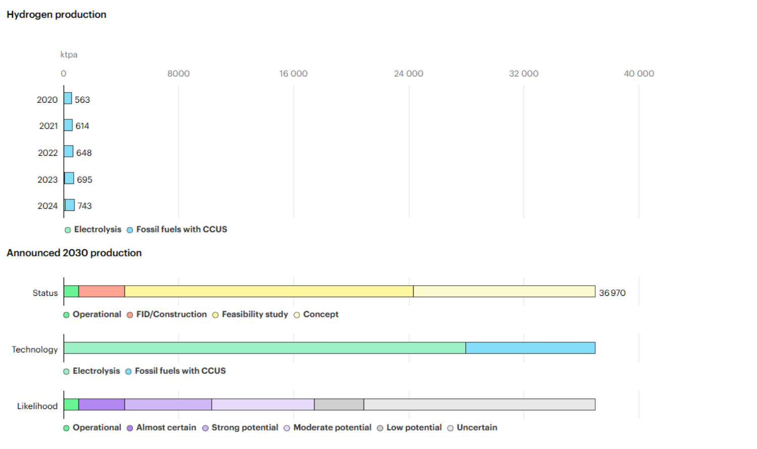
Task: Select the 2022 bar labeled 648
Action: [68, 152]
